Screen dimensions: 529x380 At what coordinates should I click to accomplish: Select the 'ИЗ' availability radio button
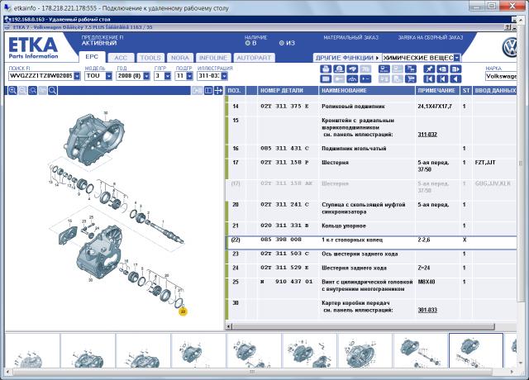[282, 43]
